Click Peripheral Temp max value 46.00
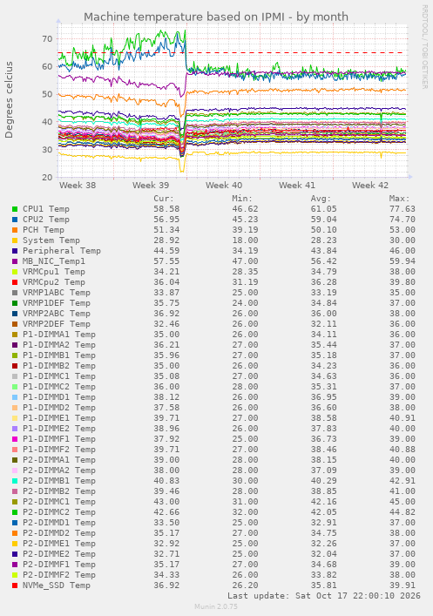This screenshot has width=433, height=616. (x=402, y=251)
